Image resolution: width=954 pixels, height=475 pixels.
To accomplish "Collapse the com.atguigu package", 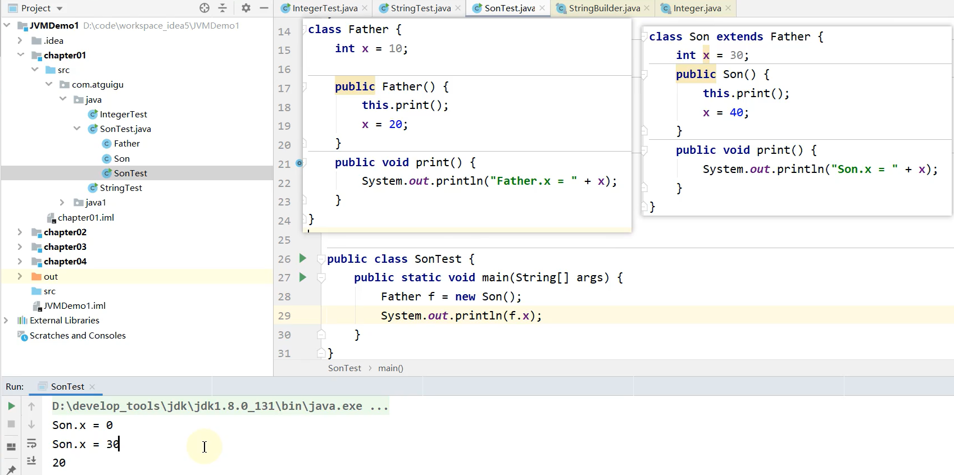I will pos(49,84).
